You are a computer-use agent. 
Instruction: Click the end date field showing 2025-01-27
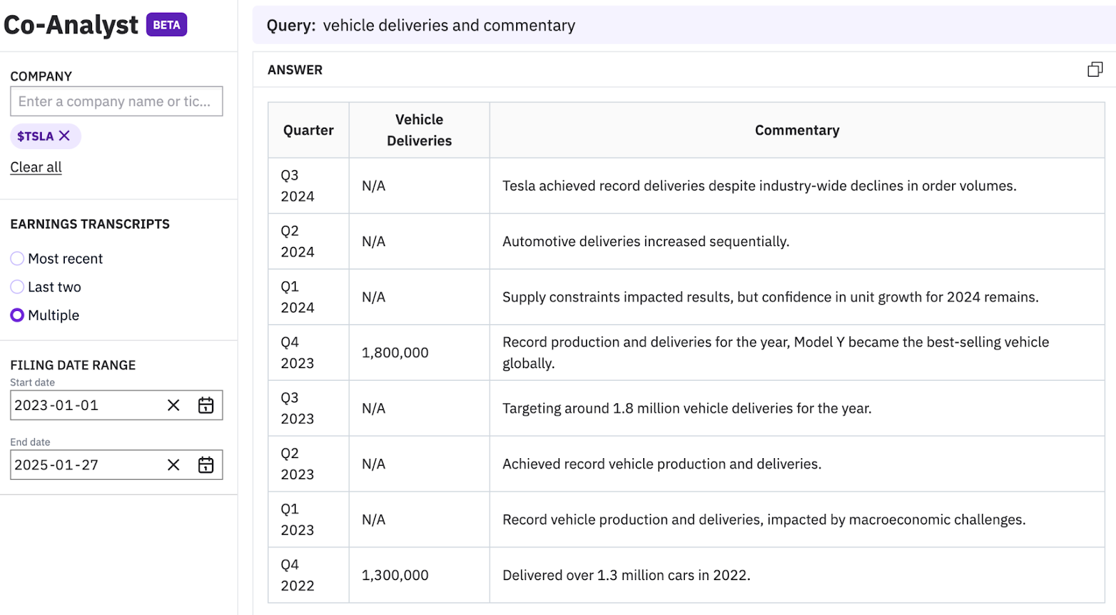point(84,465)
